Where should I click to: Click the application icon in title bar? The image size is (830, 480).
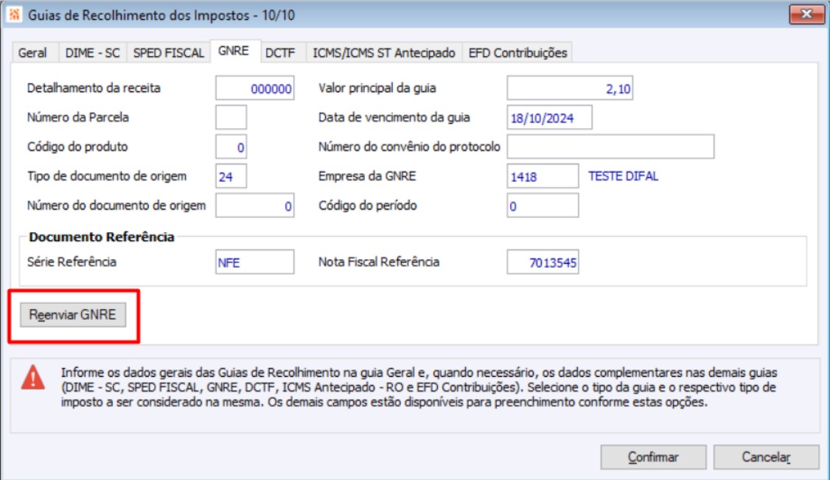14,15
